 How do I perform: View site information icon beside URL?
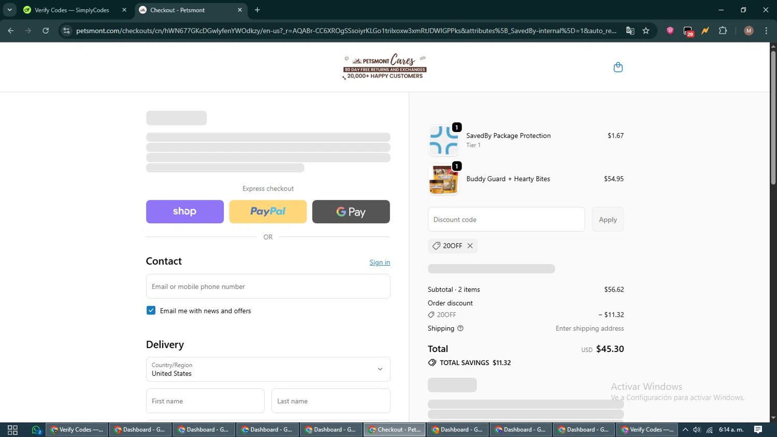pos(66,31)
